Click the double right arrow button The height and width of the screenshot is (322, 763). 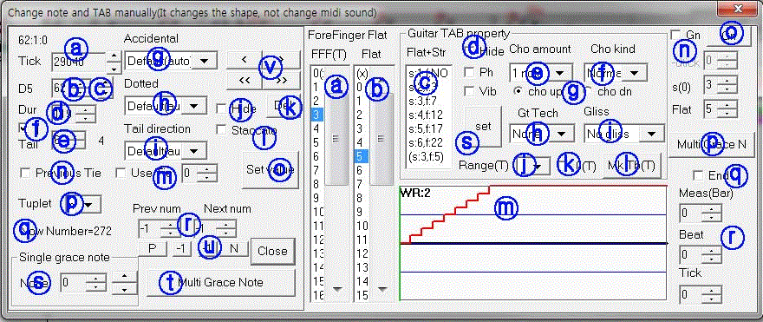(280, 80)
